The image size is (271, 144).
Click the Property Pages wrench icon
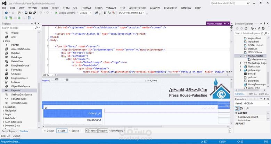[x=247, y=108]
